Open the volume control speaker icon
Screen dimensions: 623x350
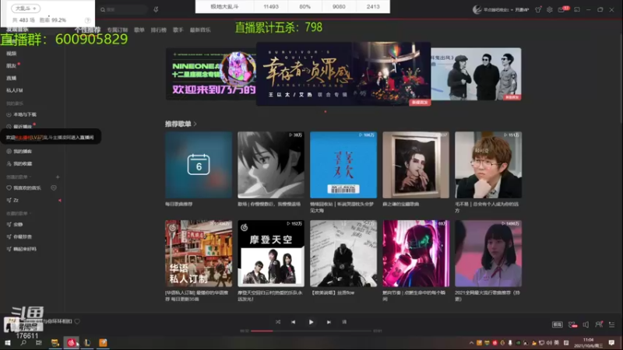pos(586,324)
